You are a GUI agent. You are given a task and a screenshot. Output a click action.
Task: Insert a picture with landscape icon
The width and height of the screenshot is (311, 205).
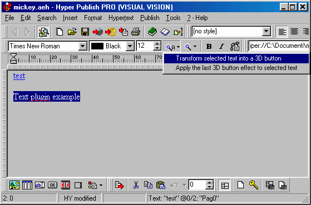[14, 185]
